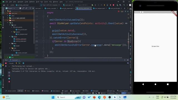Viewport: 178px width, 100px height.
Task: Open Flutter DevTools icon in Run console
Action: [23, 63]
